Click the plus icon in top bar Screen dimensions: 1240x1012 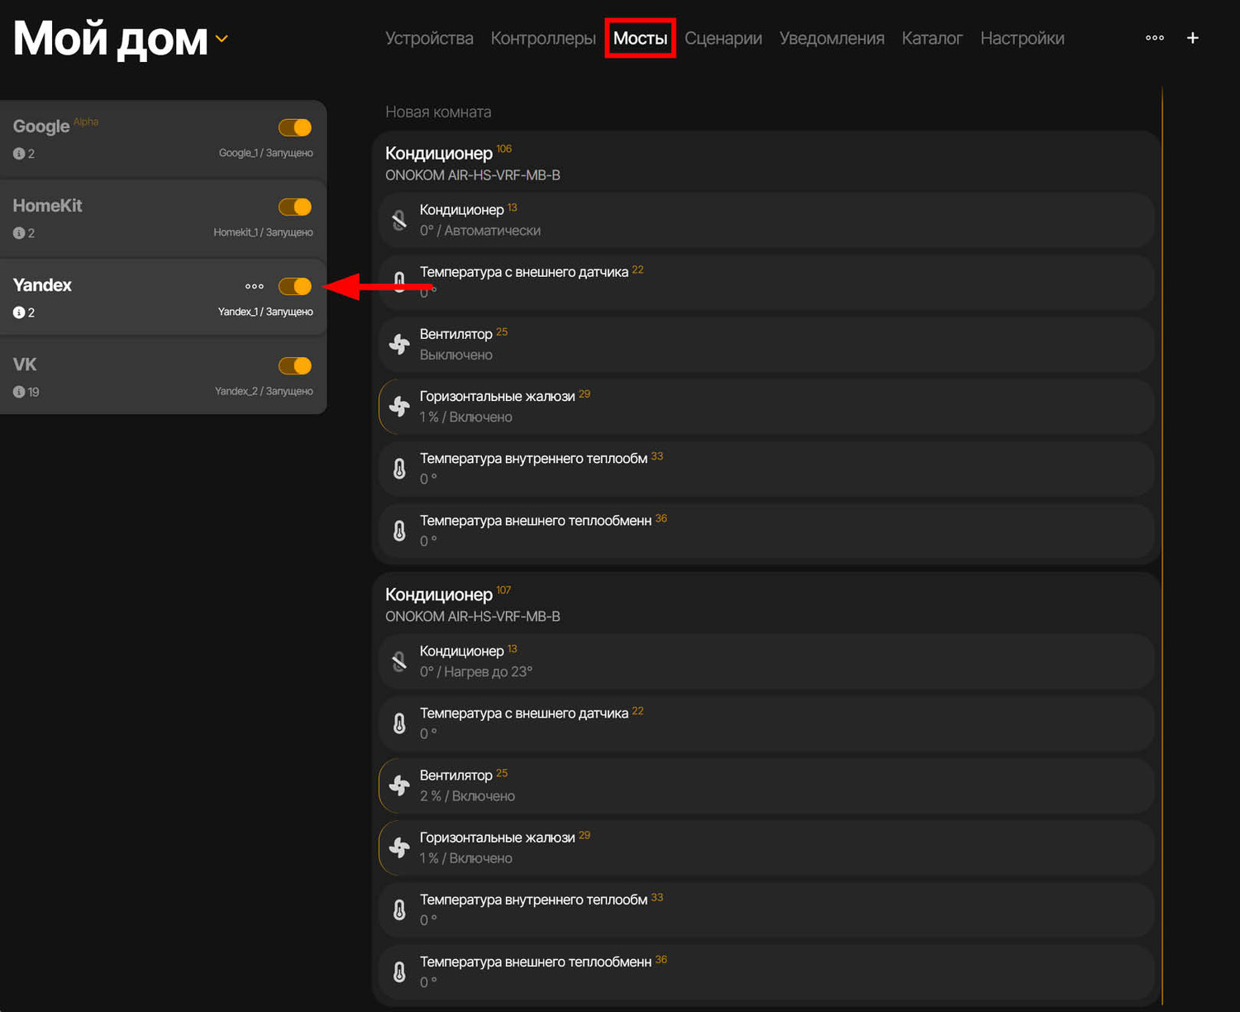(x=1192, y=38)
